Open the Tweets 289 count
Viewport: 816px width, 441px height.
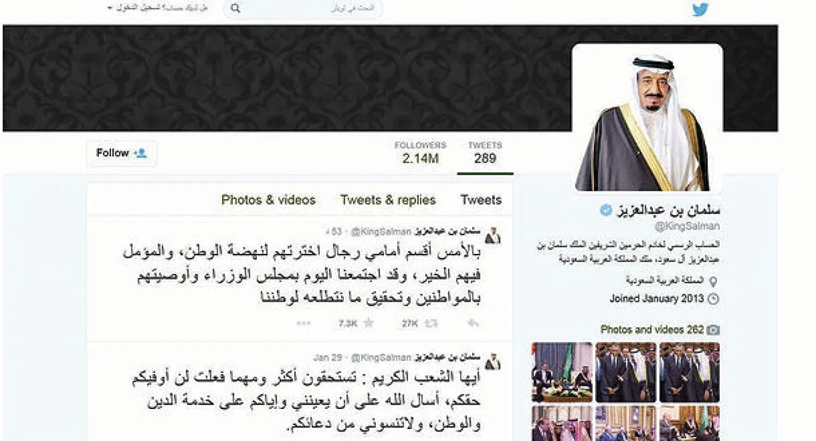pos(485,153)
